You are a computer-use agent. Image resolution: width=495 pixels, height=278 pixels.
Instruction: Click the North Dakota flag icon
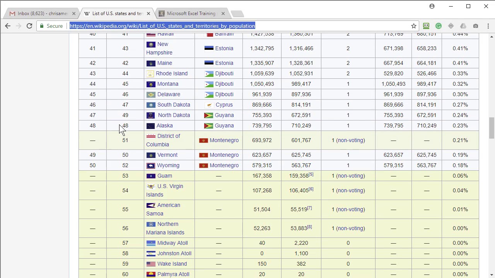151,115
